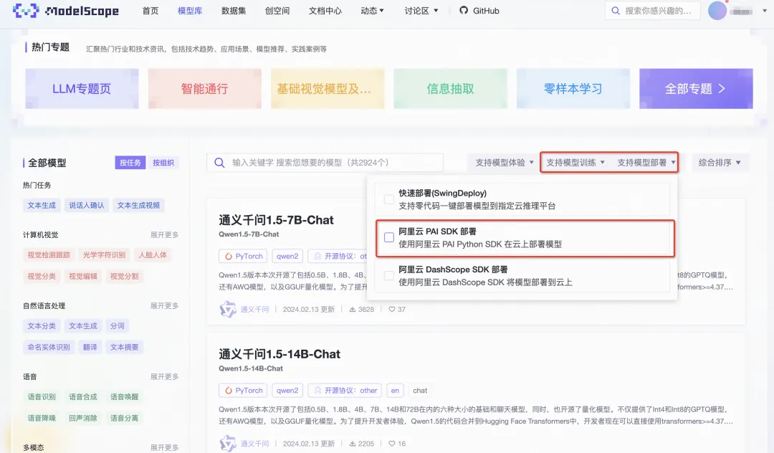Select the 视觉编辑 task tag
Viewport: 774px width, 453px height.
[x=83, y=276]
